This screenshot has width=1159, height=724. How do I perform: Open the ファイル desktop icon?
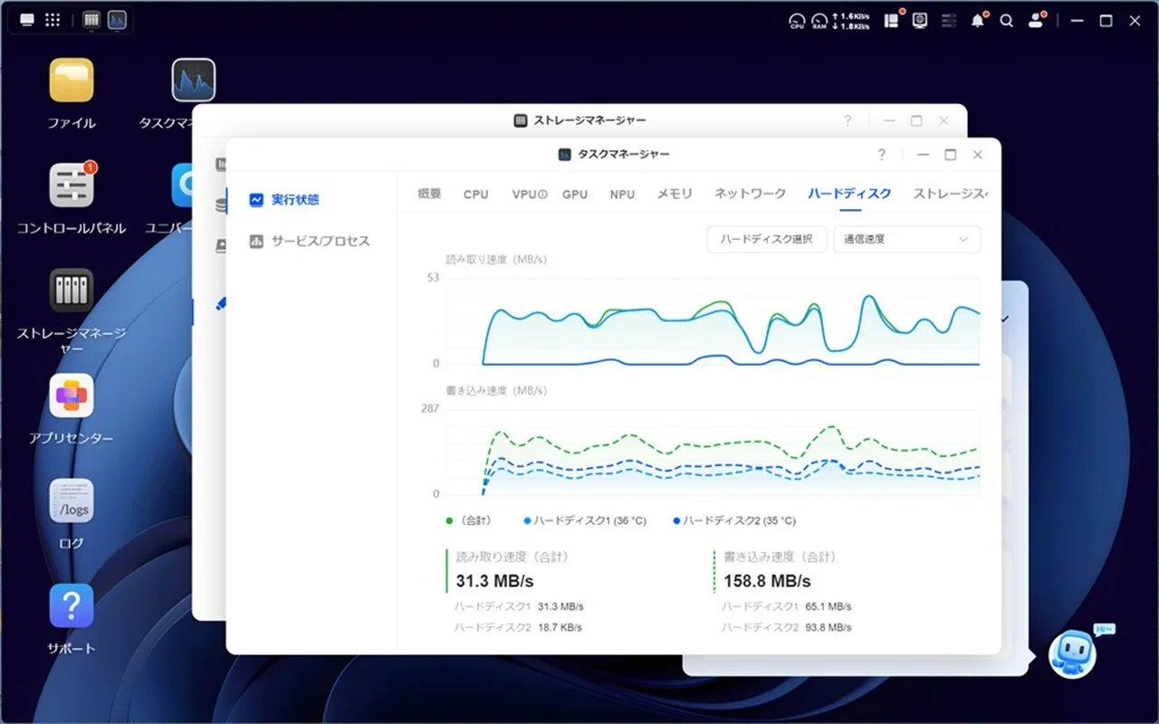(x=72, y=81)
